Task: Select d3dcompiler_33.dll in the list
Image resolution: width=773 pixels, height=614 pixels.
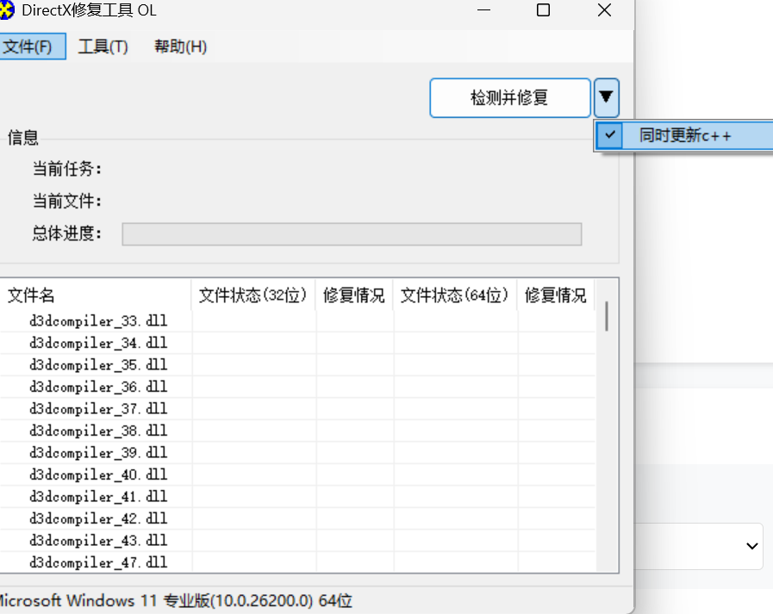Action: pos(98,321)
